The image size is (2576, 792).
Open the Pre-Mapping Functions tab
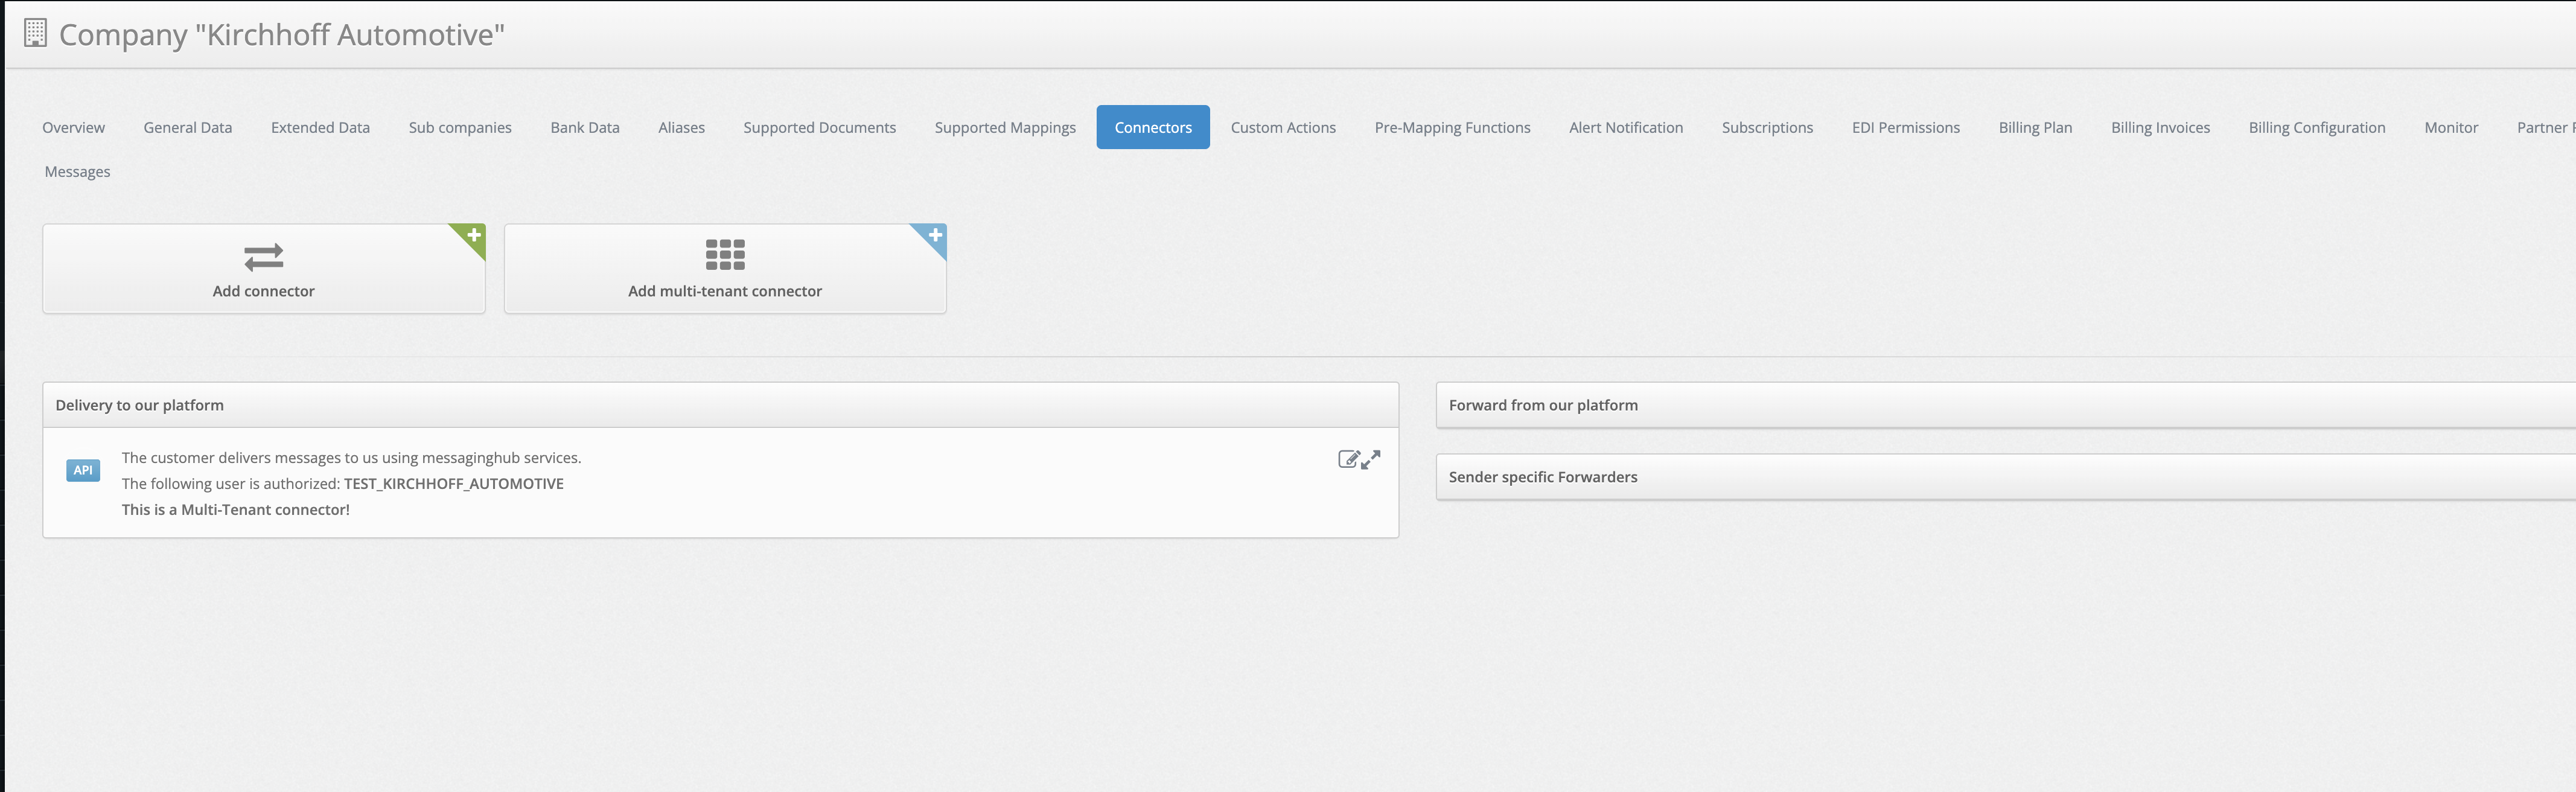(x=1452, y=127)
